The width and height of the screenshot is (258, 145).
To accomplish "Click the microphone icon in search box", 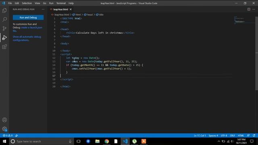I will pyautogui.click(x=70, y=141).
